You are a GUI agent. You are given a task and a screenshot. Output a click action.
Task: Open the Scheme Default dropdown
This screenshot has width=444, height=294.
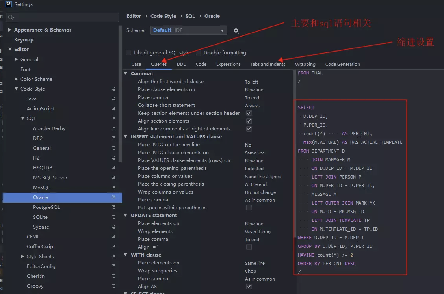tap(189, 30)
